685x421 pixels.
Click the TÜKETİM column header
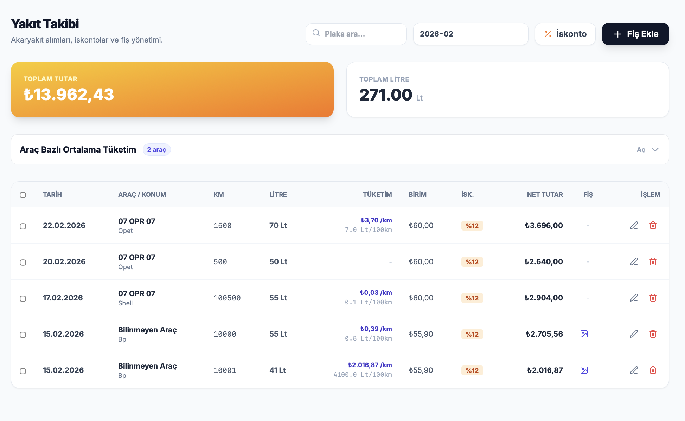point(377,194)
